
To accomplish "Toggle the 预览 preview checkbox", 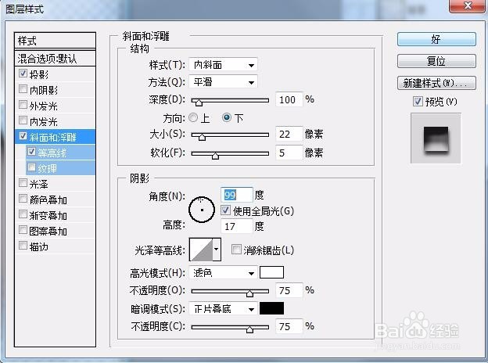I will 418,101.
